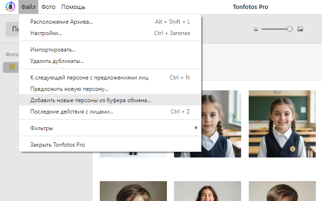
Task: Expand the Фильтры submenu arrow
Action: (196, 128)
